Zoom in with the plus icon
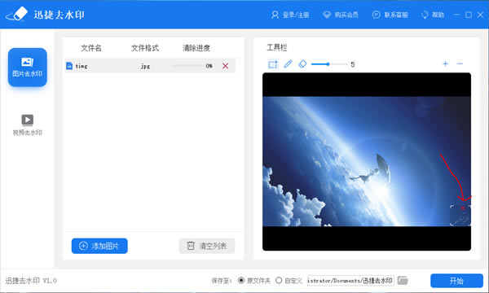 445,63
